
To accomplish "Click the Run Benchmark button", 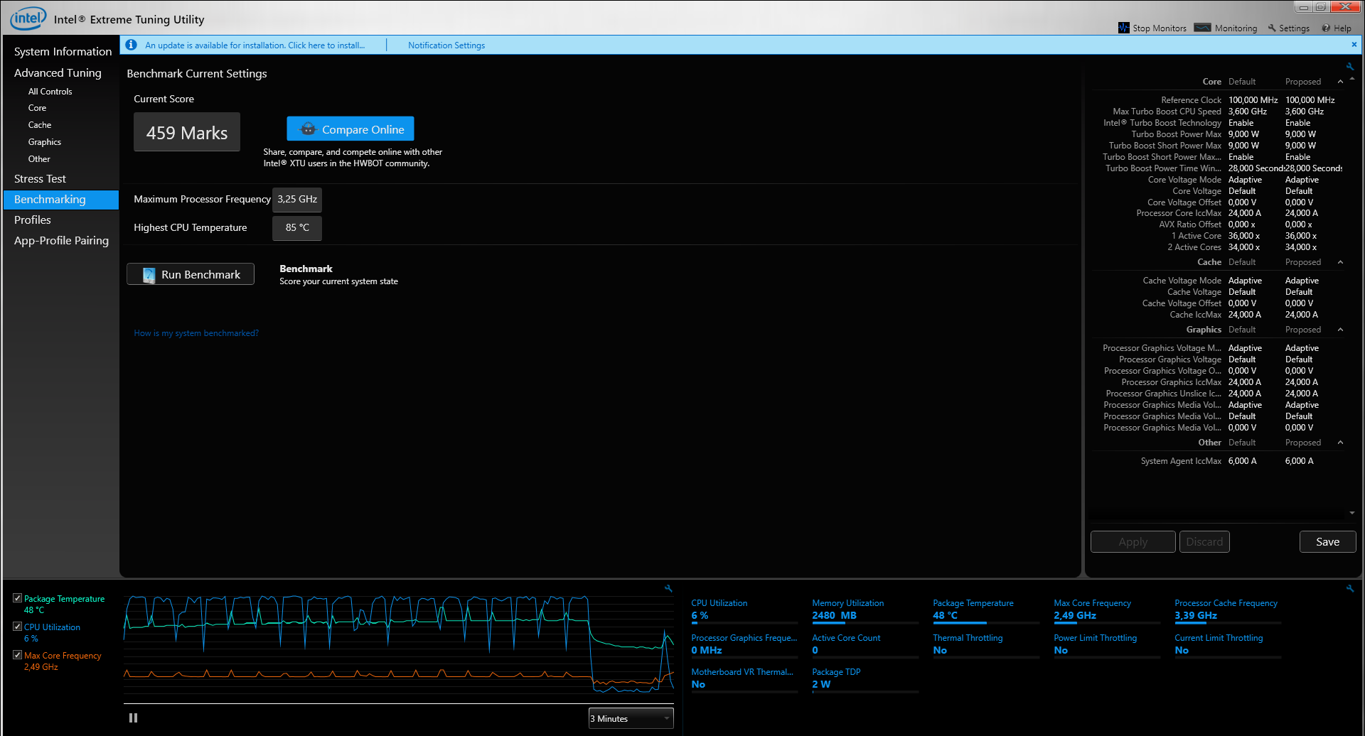I will (191, 274).
